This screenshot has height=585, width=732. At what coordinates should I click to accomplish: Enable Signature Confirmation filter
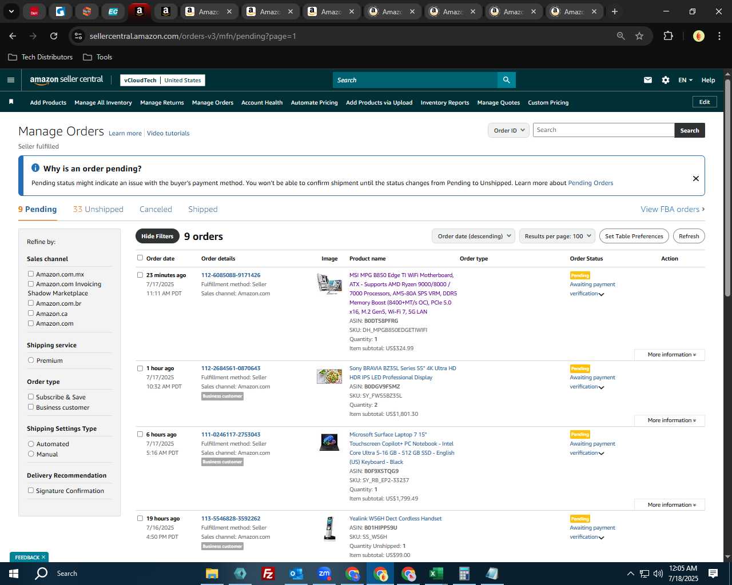(x=31, y=490)
